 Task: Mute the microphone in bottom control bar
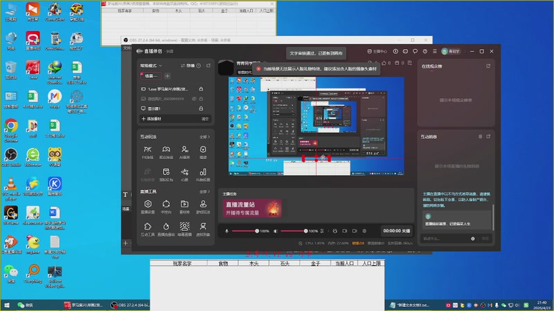point(227,231)
